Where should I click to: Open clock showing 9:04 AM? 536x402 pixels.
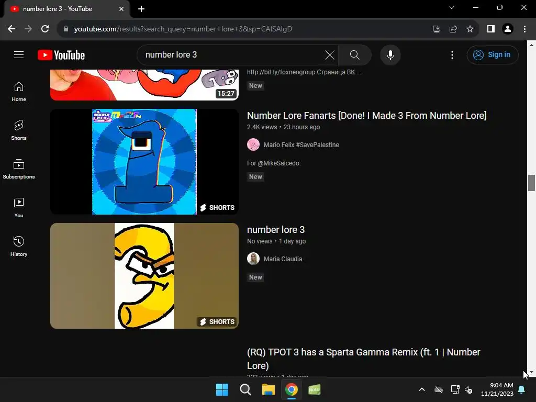click(497, 389)
